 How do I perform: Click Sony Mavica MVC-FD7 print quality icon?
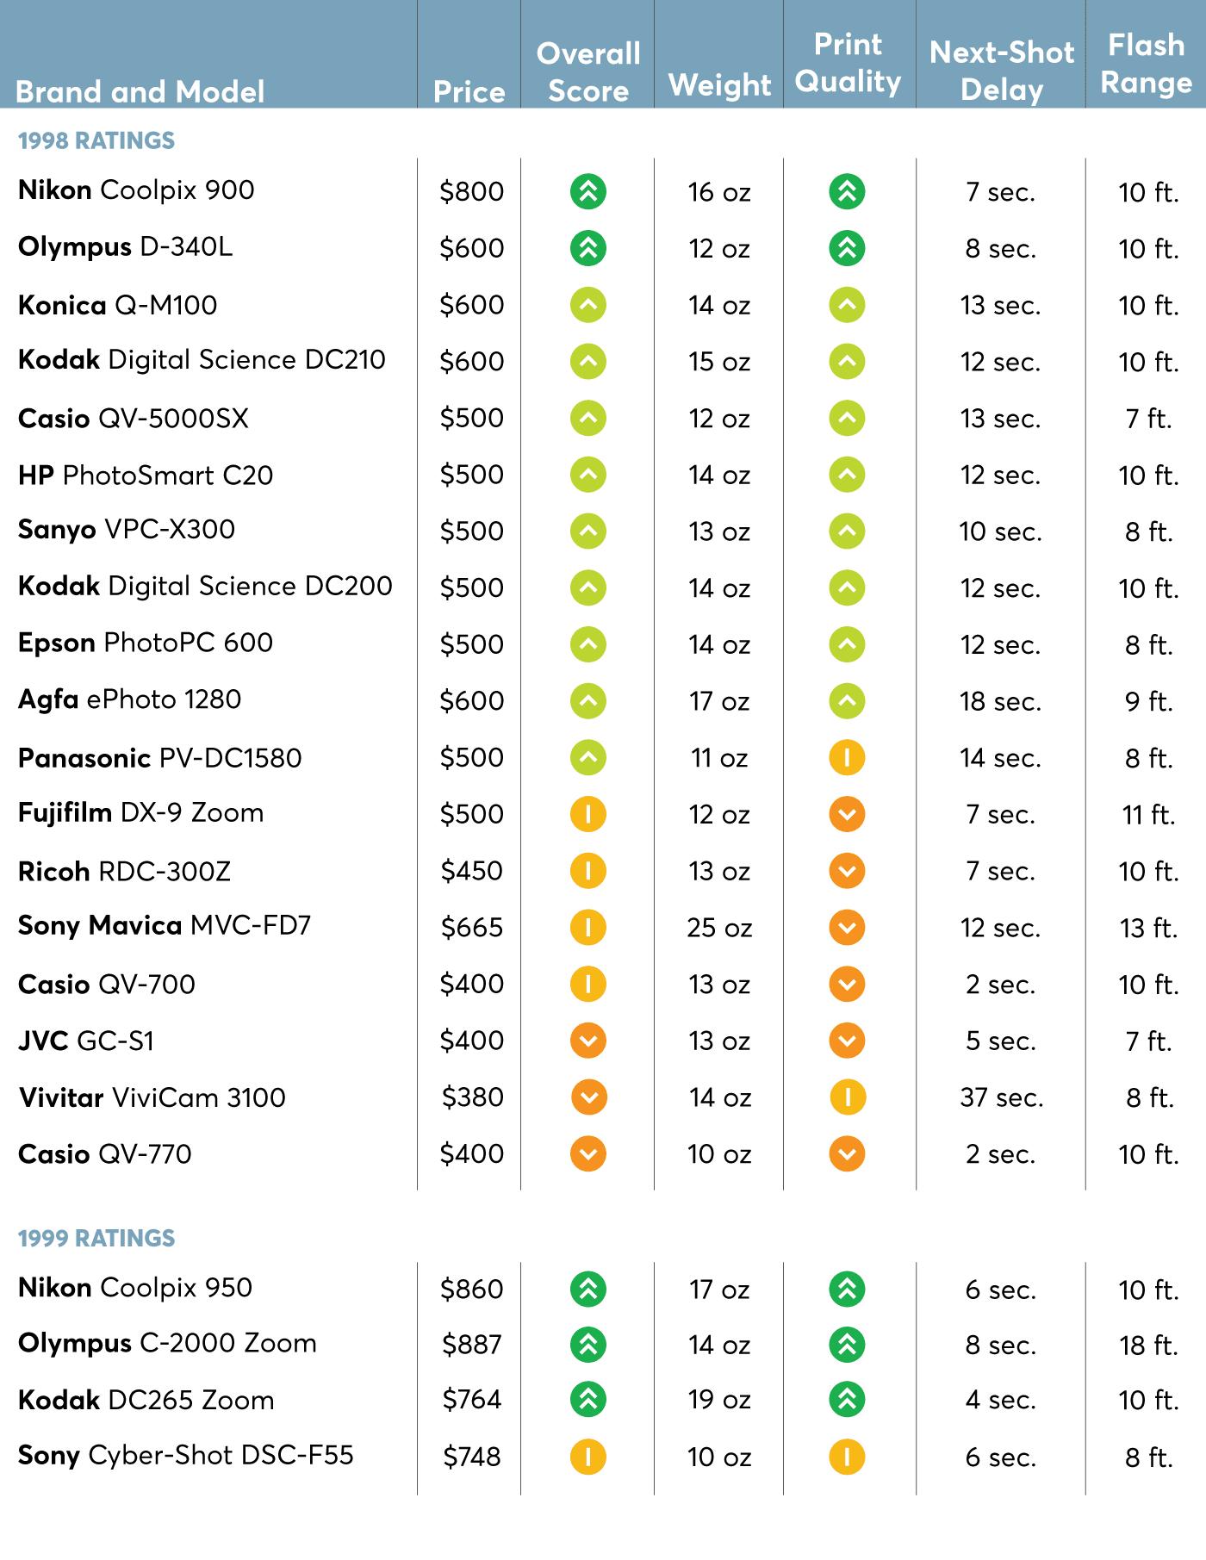point(847,928)
